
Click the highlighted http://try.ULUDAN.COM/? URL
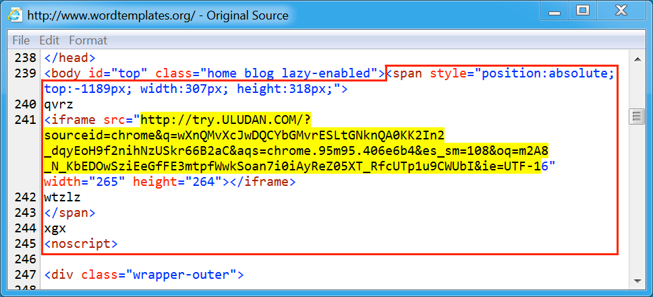tap(226, 120)
